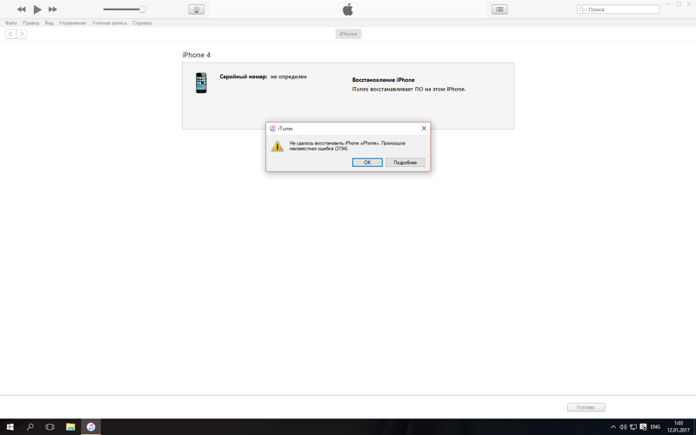The height and width of the screenshot is (435, 696).
Task: Open the taskbar clock and date
Action: coord(679,427)
